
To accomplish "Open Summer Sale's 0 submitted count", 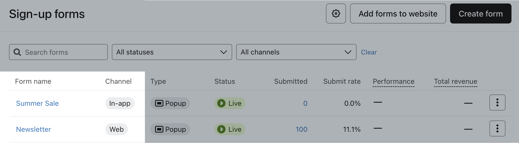I will (x=305, y=103).
